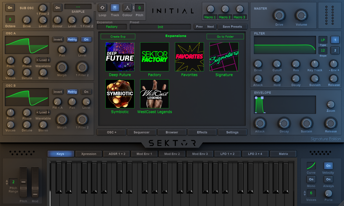Click the OSC B FM < A knob

coord(57,102)
